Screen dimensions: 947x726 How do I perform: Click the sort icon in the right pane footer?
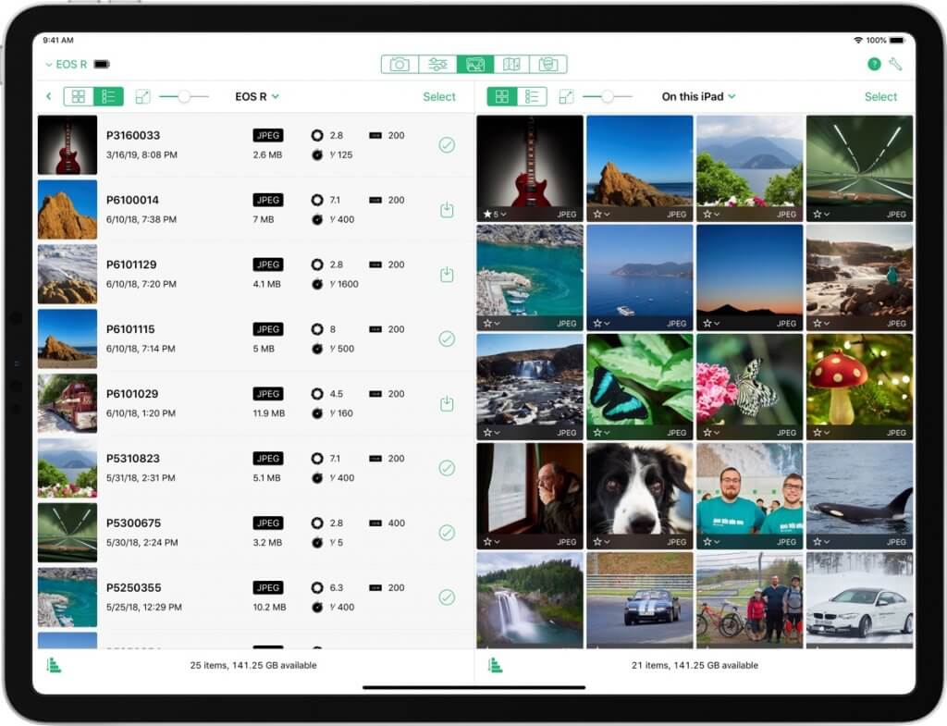[496, 665]
